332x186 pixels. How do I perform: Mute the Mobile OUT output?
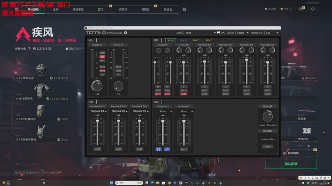183,149
